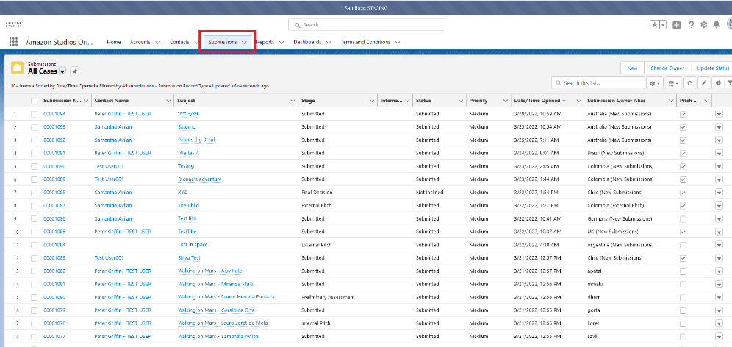
Task: Select row checkbox for submission 00001091
Action: click(34, 153)
